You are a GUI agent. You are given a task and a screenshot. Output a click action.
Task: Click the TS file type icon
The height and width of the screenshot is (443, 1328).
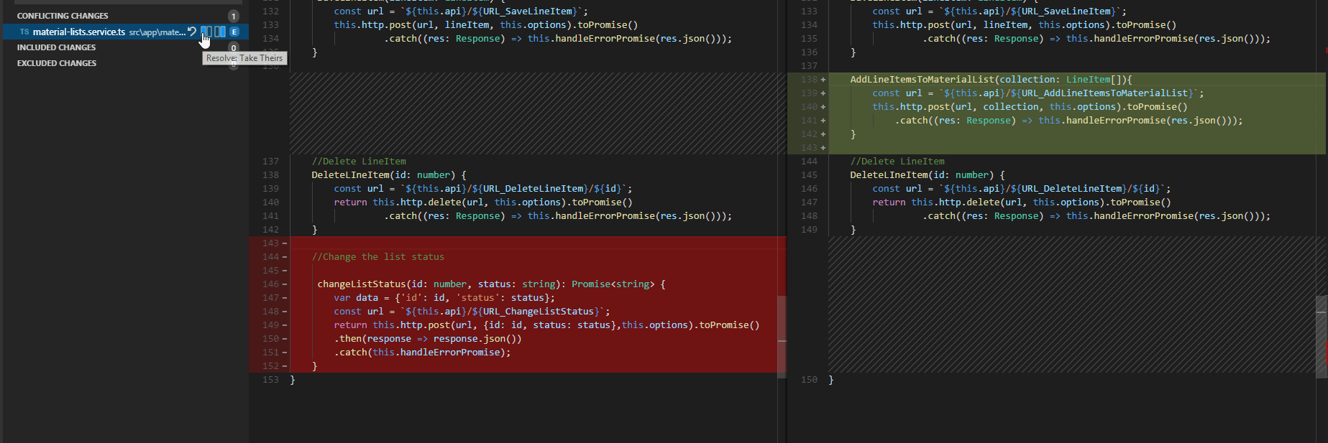pos(24,32)
